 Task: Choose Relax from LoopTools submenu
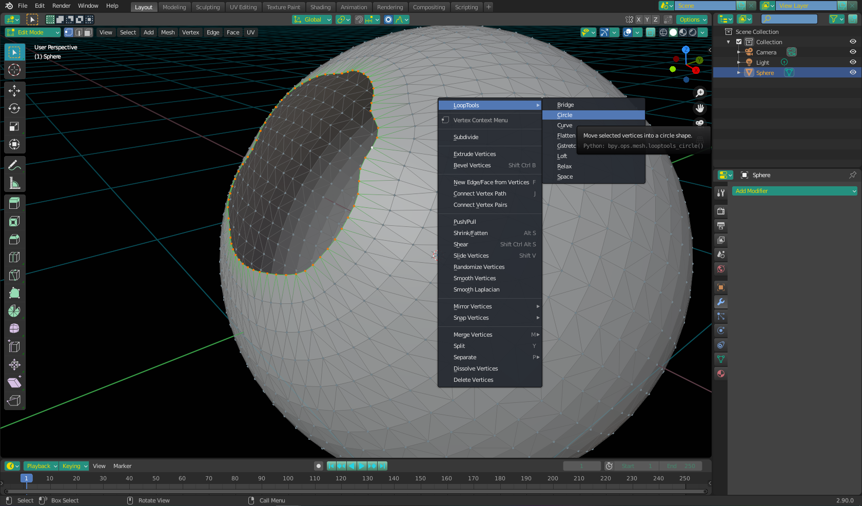(594, 166)
